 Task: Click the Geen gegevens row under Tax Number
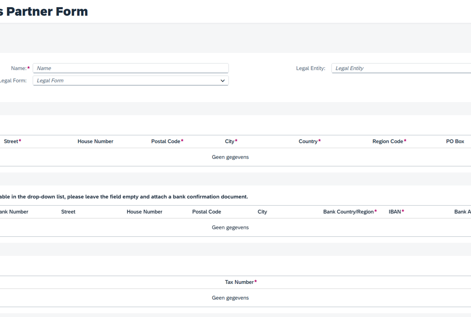[231, 298]
